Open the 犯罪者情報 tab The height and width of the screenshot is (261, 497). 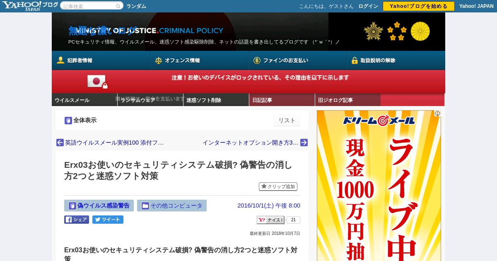tap(101, 60)
